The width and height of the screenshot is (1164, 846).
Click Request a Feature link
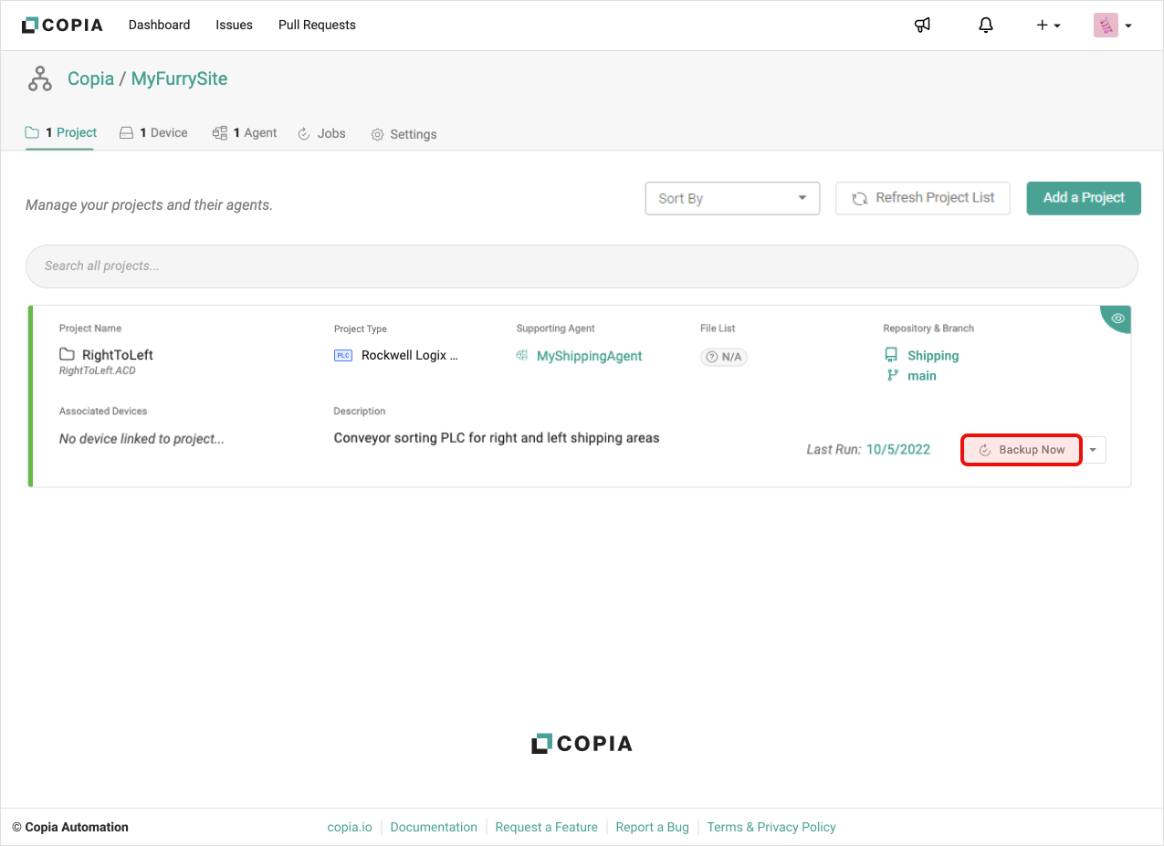pyautogui.click(x=547, y=827)
